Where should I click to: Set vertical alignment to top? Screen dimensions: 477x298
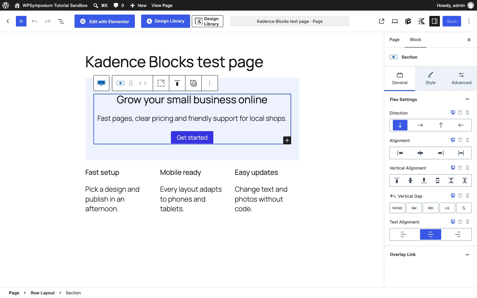pyautogui.click(x=397, y=180)
